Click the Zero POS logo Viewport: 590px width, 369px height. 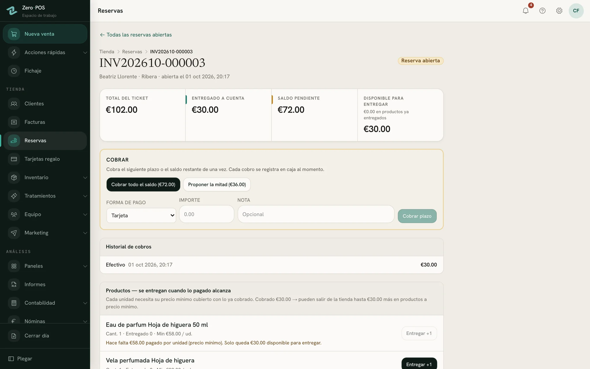coord(12,11)
